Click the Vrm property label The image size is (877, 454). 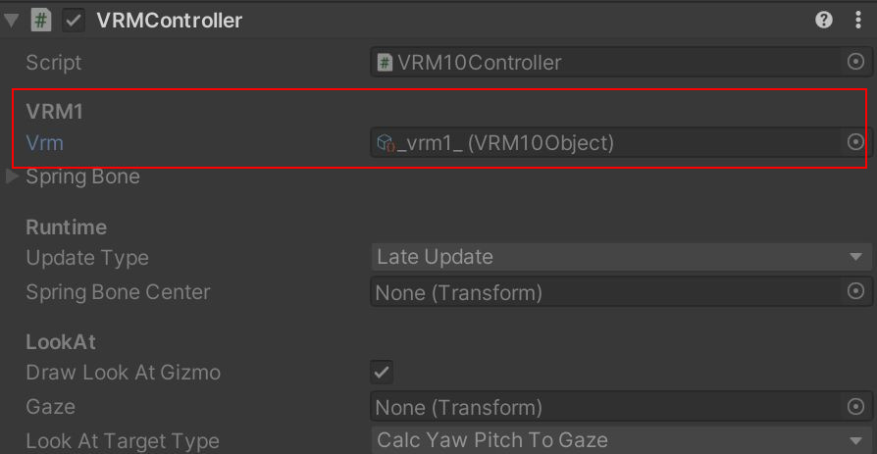[x=45, y=143]
